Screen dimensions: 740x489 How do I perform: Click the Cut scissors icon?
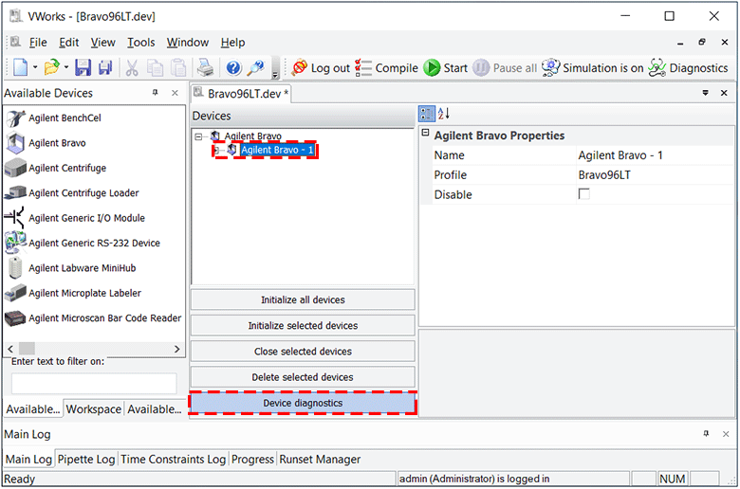132,67
